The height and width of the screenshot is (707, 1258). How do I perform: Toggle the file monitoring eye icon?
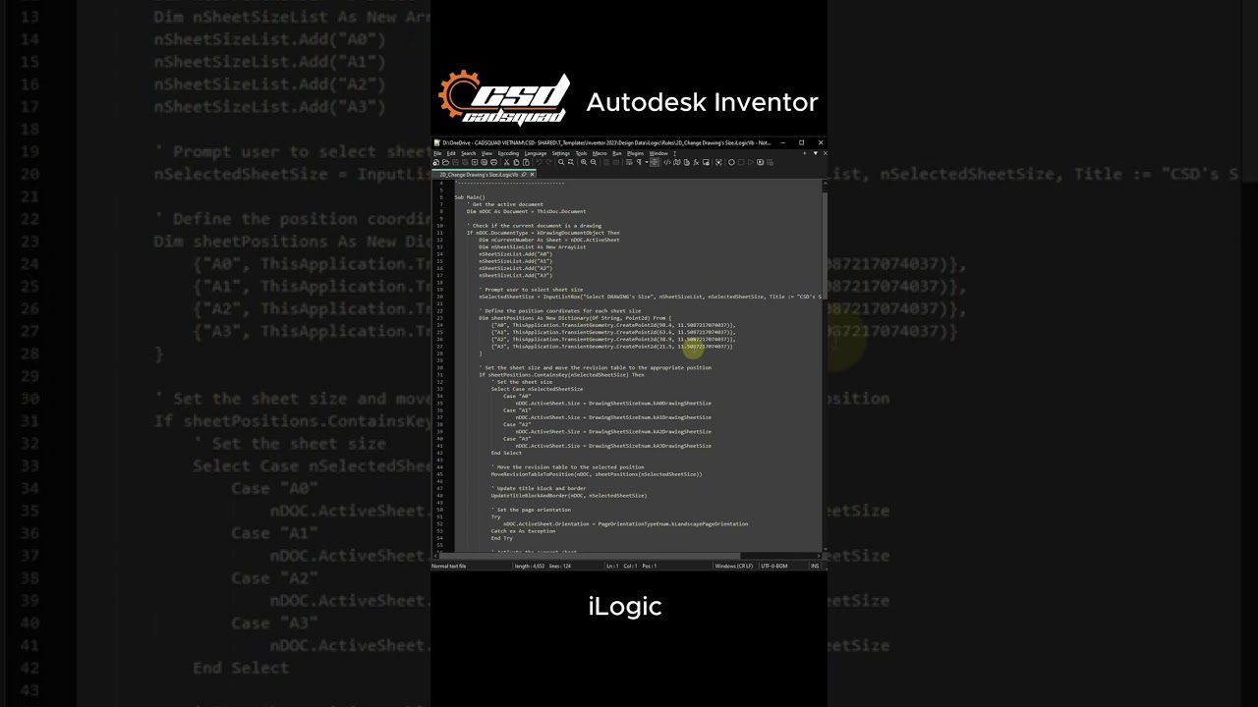(x=718, y=162)
